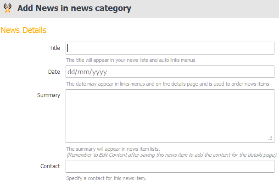Click the 'Remember to Edit Content' italic note
The height and width of the screenshot is (186, 279).
[172, 155]
